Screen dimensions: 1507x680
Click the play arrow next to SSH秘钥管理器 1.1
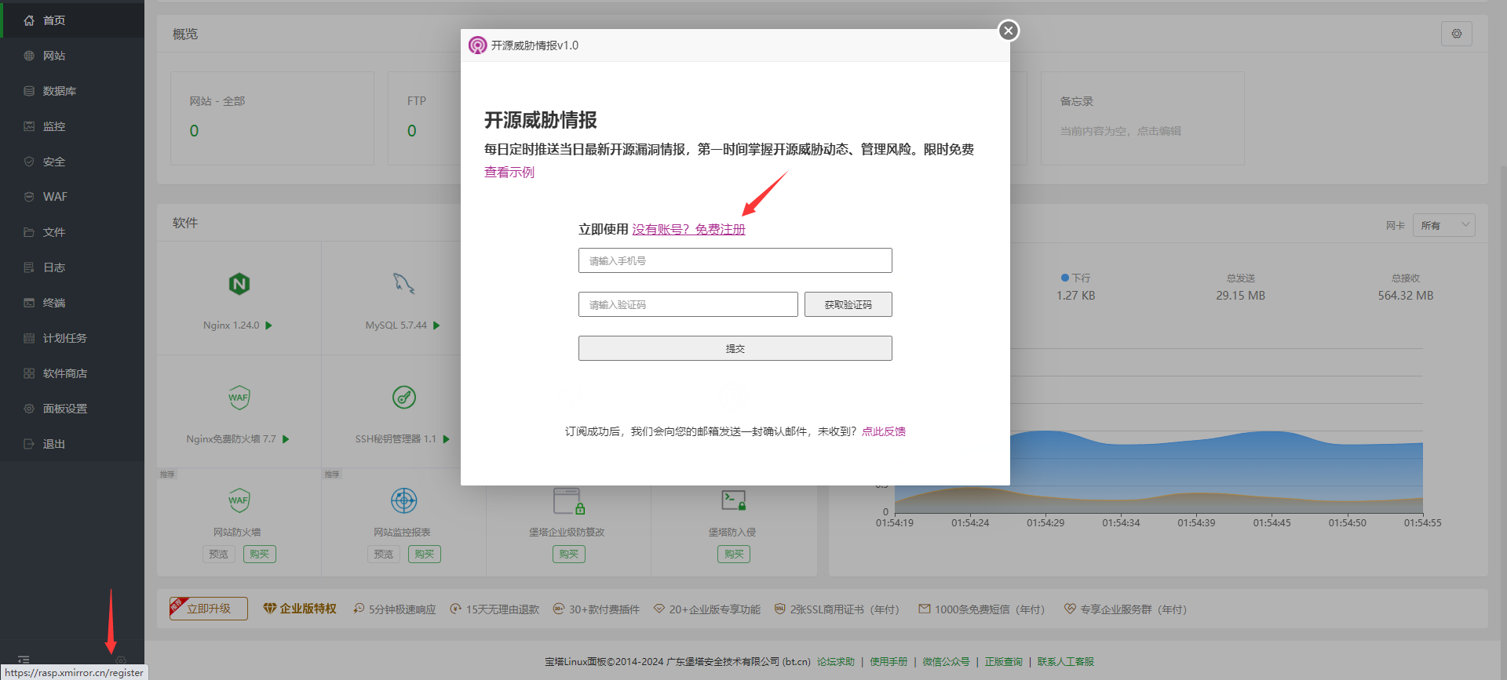[446, 439]
